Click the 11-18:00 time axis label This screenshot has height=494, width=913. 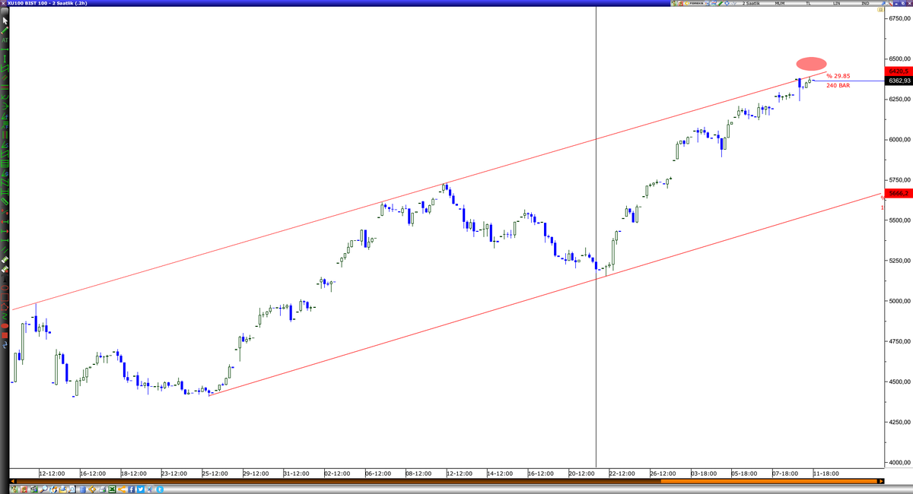pyautogui.click(x=826, y=473)
